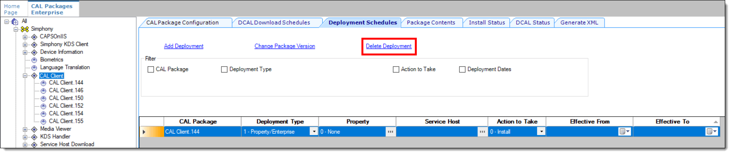Switch to the Package Contents tab
Screen dimensions: 731x154
tap(431, 23)
